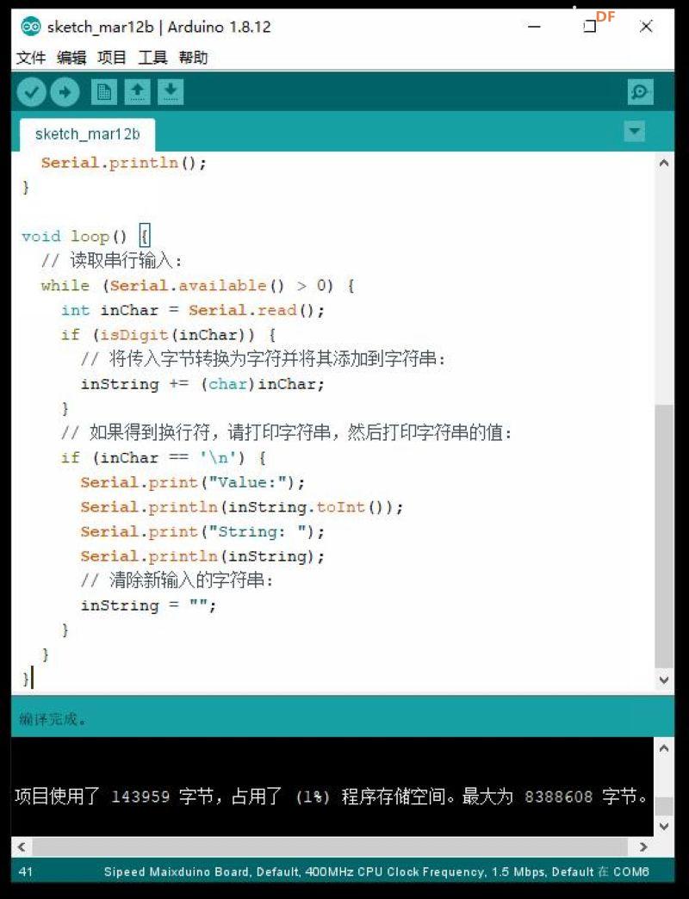
Task: Click the 'Serial.println(inString);' line
Action: pos(203,556)
